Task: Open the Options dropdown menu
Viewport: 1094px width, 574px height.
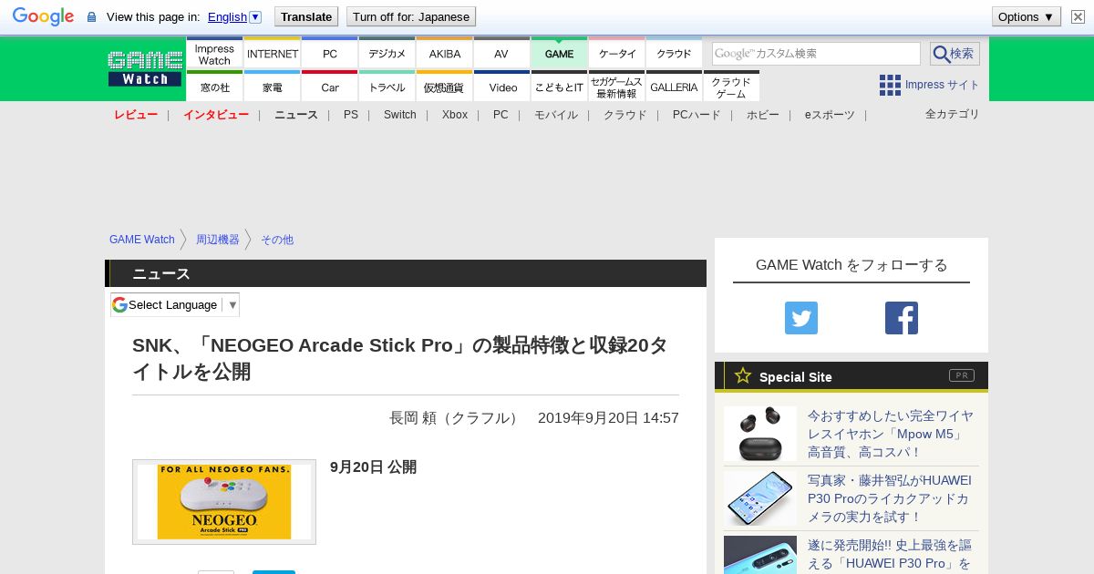Action: pos(1027,16)
